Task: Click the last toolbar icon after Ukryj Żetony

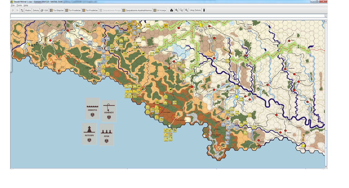Action: [204, 10]
